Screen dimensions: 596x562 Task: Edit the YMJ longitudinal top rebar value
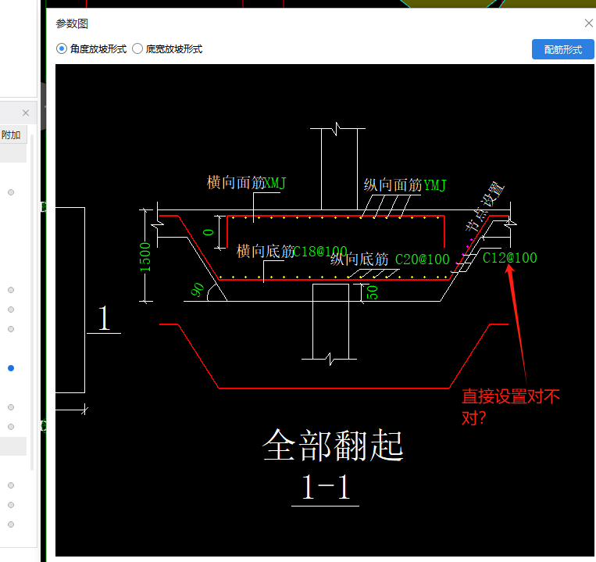tap(435, 185)
